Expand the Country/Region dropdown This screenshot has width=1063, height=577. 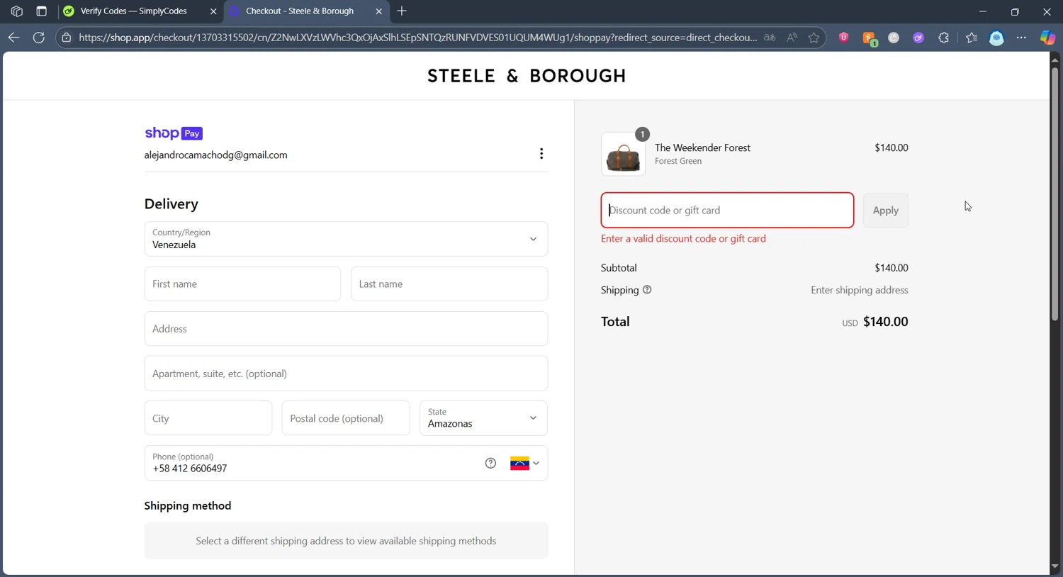pyautogui.click(x=346, y=239)
